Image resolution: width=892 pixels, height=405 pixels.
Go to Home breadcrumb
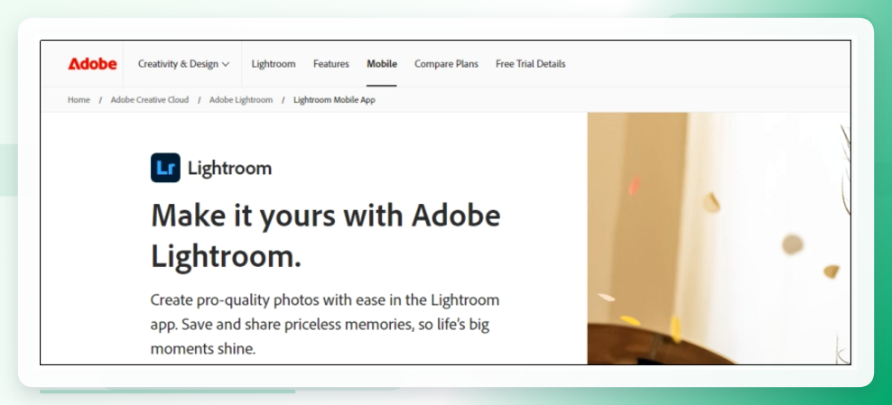[79, 100]
